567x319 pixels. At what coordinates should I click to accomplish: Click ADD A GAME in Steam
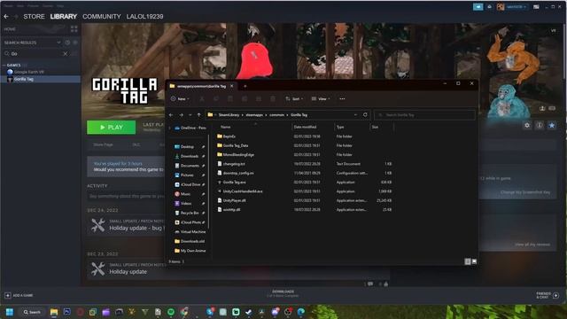pos(19,295)
